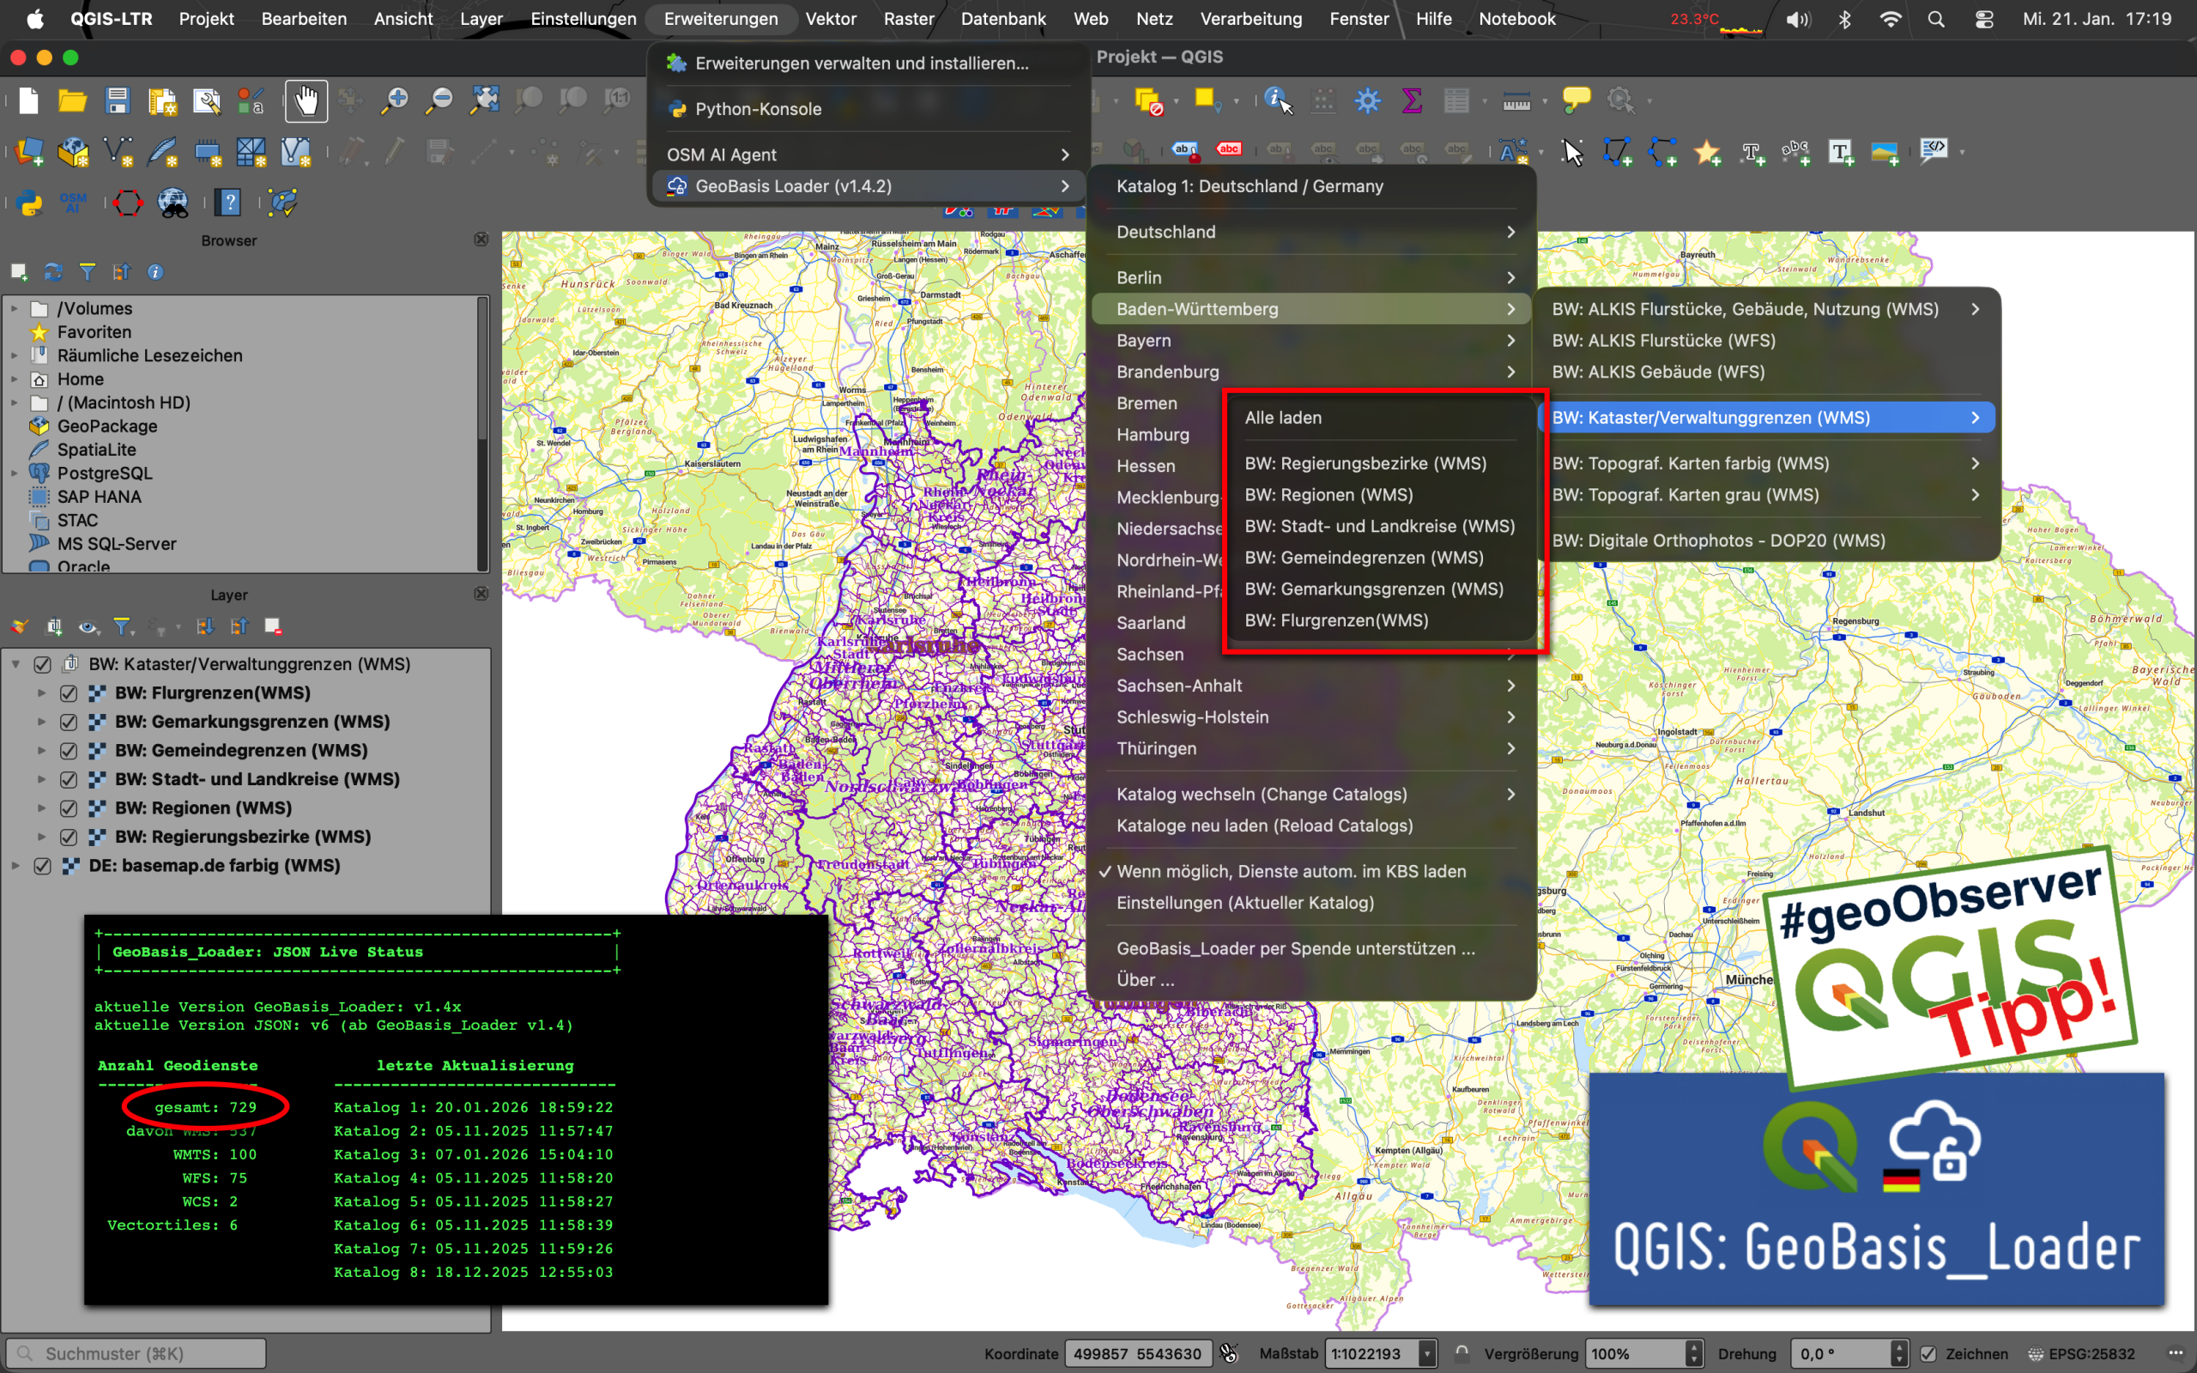Uncheck the BW: Flurgrenzen(WMS) layer checkbox
The width and height of the screenshot is (2197, 1373).
pos(68,693)
